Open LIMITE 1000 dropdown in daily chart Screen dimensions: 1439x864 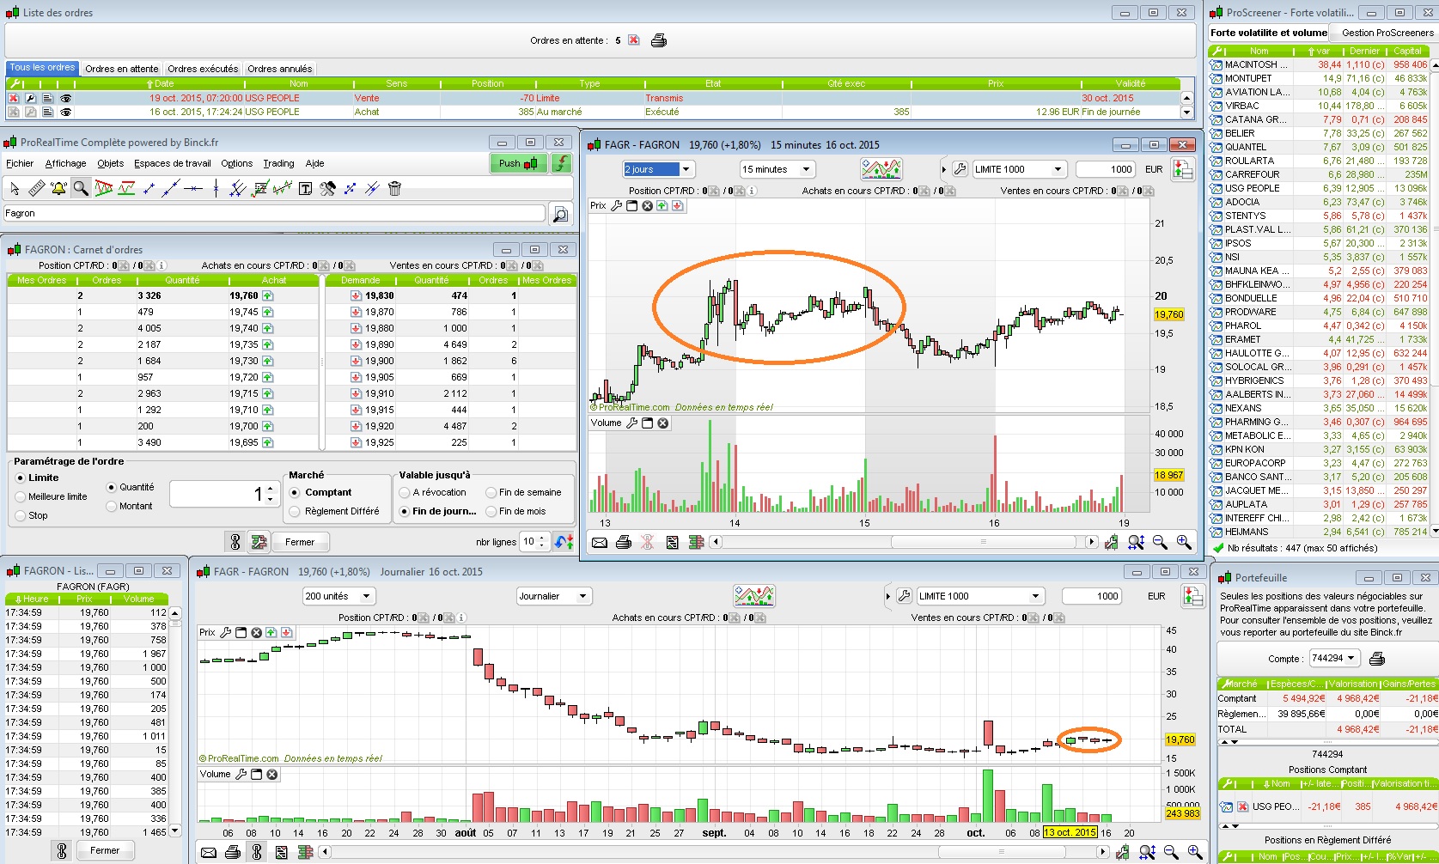point(980,596)
